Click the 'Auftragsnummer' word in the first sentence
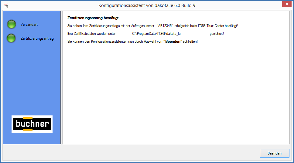This screenshot has height=163, width=294. tap(144, 26)
